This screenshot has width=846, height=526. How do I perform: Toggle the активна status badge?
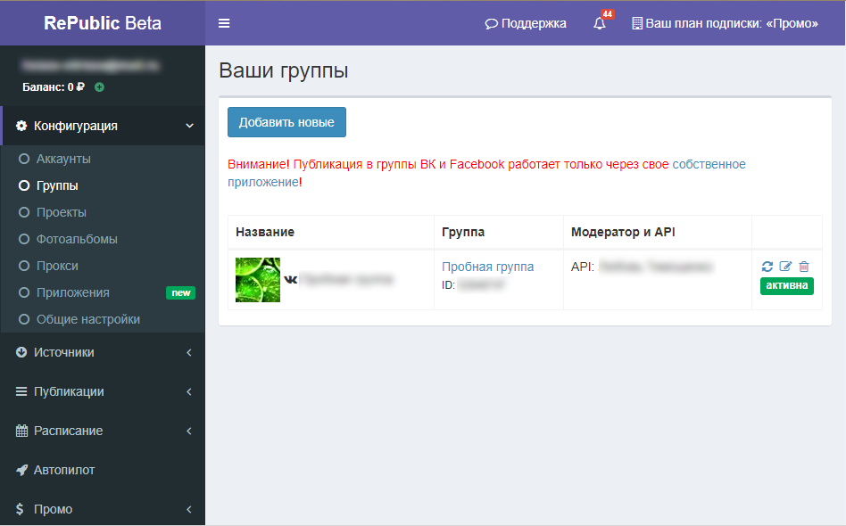click(x=786, y=285)
